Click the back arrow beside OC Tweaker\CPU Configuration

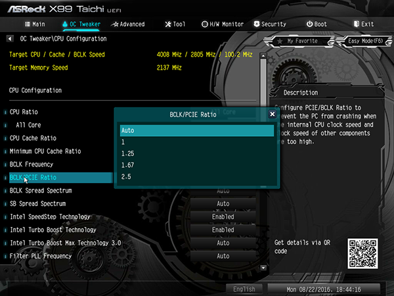pyautogui.click(x=10, y=39)
